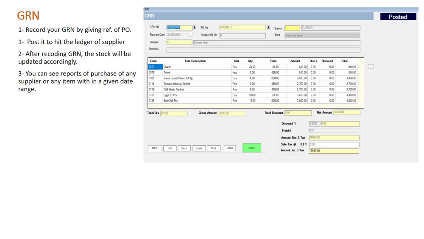
Task: Select the Duster item row
Action: tap(253, 67)
